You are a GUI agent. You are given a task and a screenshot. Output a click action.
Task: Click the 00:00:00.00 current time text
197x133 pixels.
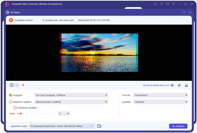149,85
